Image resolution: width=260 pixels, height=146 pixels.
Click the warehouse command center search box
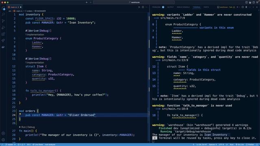[x=134, y=2]
